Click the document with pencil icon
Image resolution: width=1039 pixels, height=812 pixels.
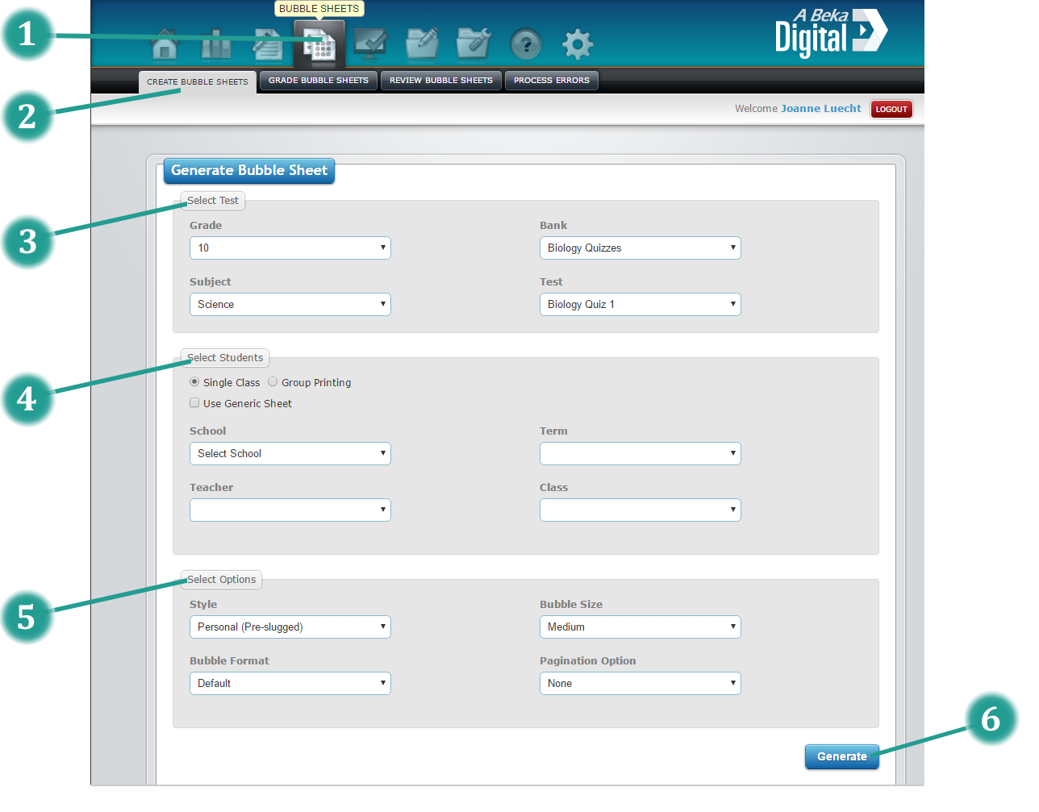(x=267, y=44)
